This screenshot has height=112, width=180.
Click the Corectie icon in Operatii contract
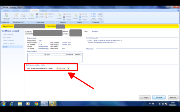23,16
